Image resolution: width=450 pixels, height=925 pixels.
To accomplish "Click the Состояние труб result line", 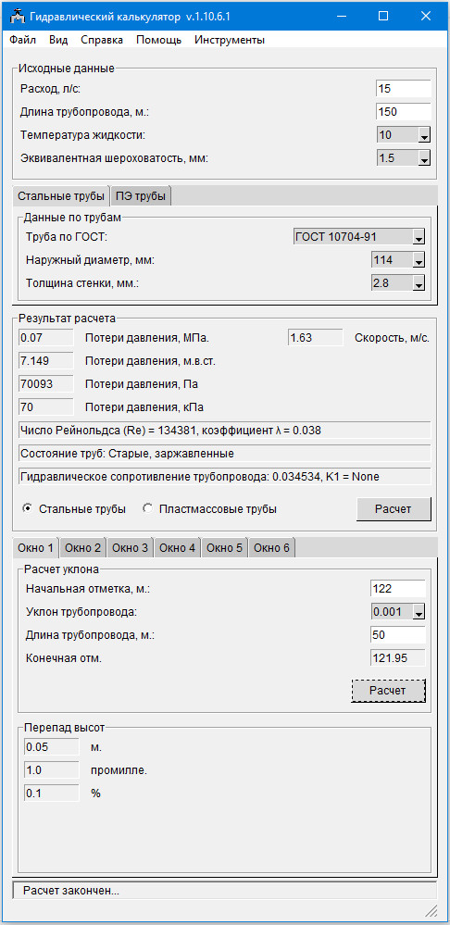I will (225, 454).
